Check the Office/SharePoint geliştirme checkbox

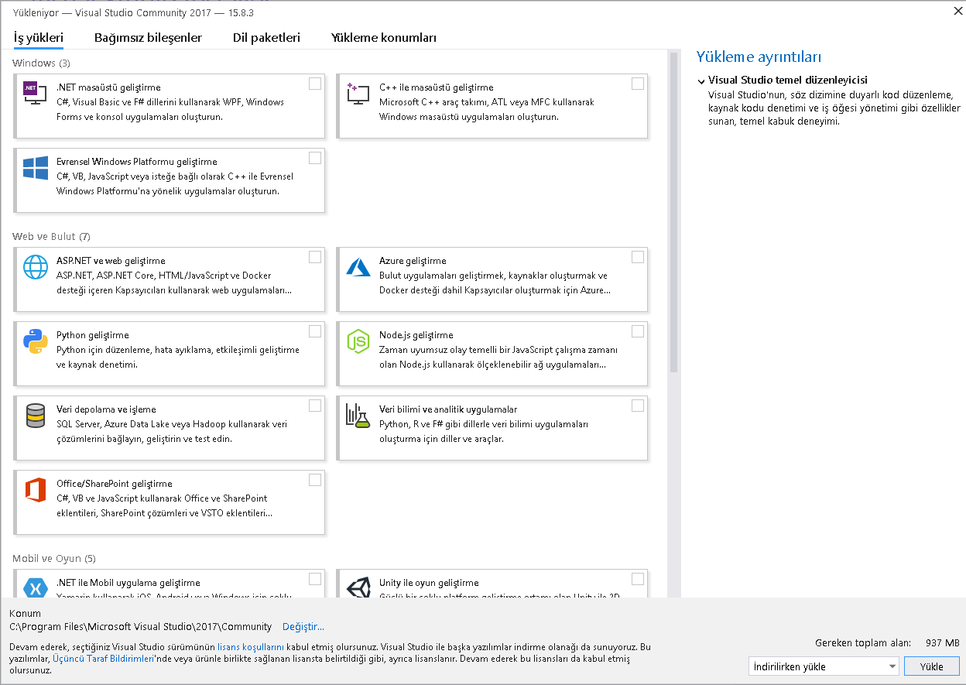[315, 480]
